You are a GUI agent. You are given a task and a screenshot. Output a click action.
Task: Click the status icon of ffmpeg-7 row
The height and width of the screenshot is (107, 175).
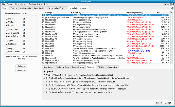pos(43,15)
